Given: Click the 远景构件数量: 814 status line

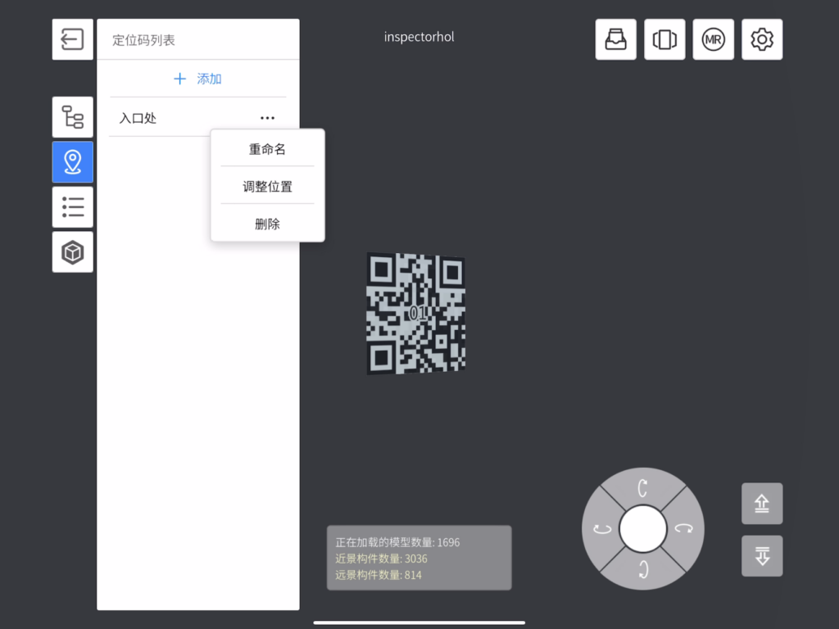Looking at the screenshot, I should tap(379, 575).
